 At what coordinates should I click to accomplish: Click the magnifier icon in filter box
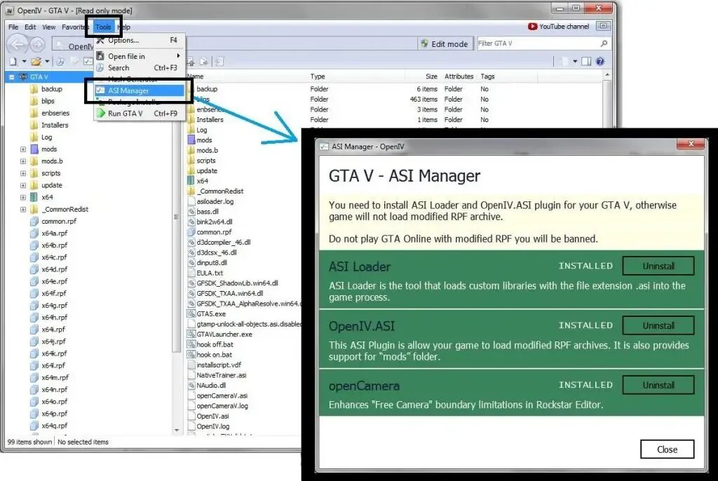tap(604, 43)
